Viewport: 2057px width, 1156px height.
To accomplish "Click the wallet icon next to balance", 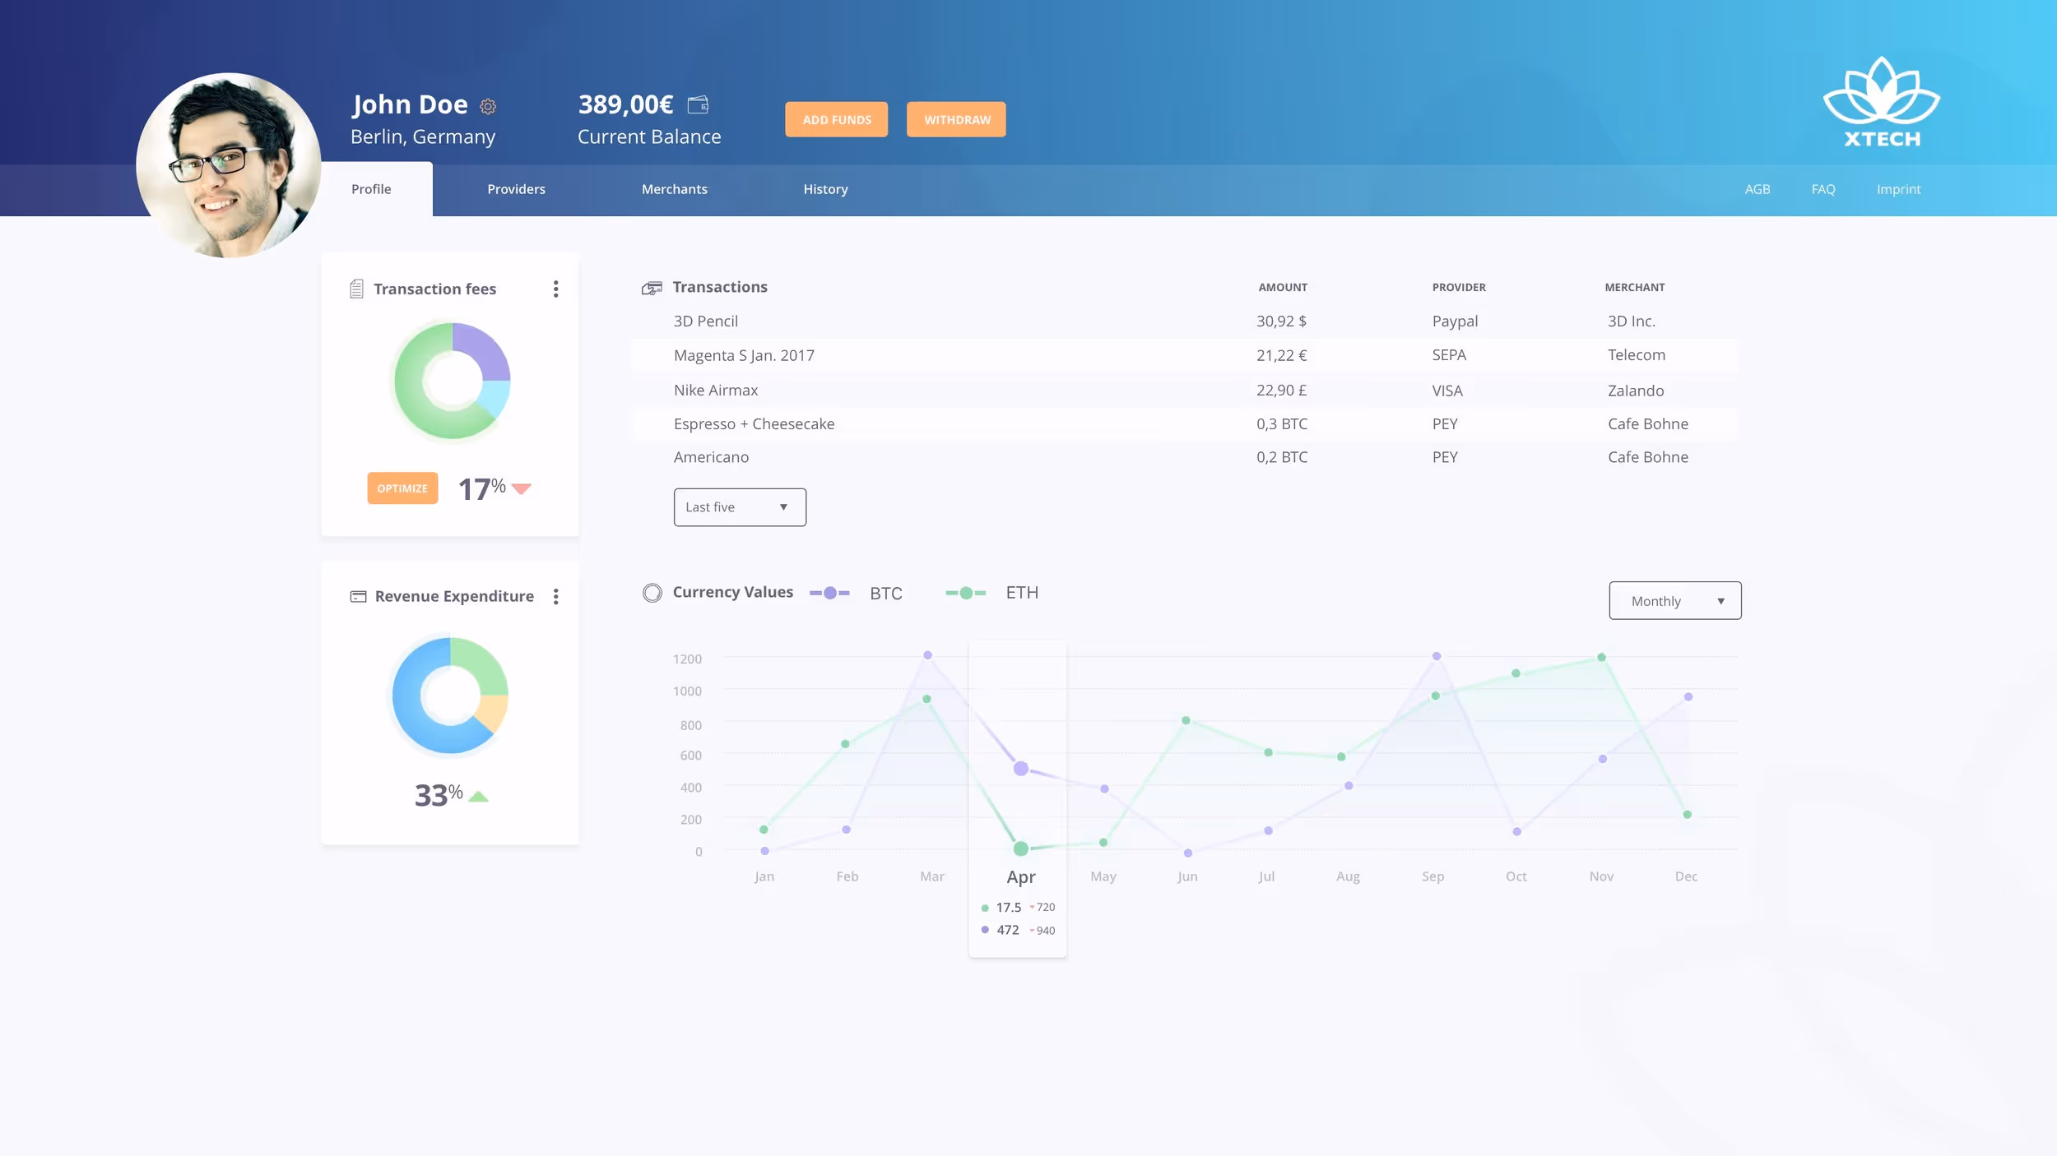I will click(x=698, y=104).
